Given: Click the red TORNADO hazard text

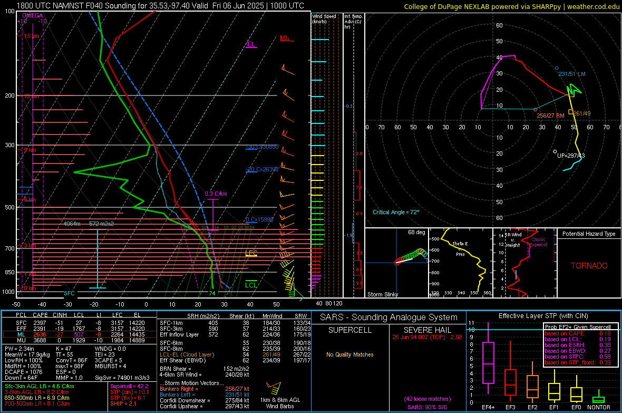Looking at the screenshot, I should point(589,266).
